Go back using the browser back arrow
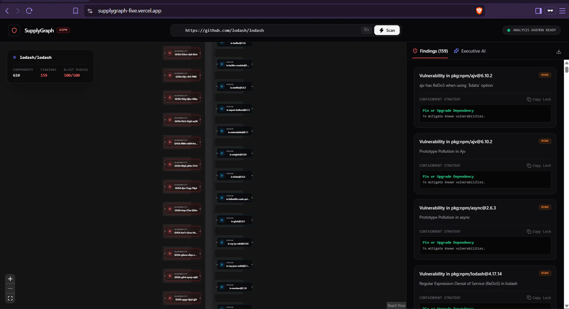569x309 pixels. (7, 11)
